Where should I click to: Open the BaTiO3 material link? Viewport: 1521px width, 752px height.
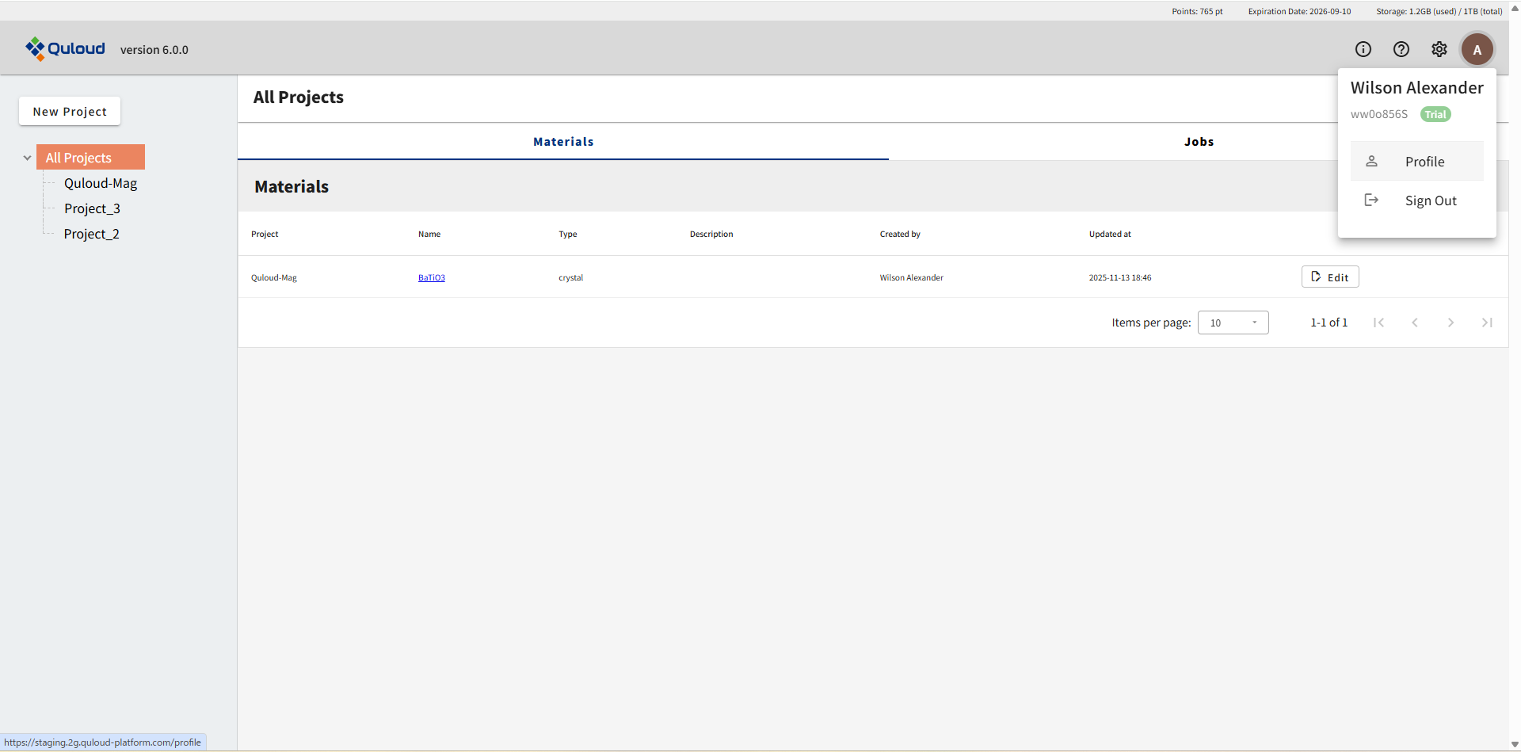tap(431, 277)
